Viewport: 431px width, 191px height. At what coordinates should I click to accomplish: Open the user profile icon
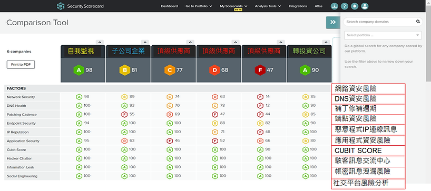coord(365,6)
